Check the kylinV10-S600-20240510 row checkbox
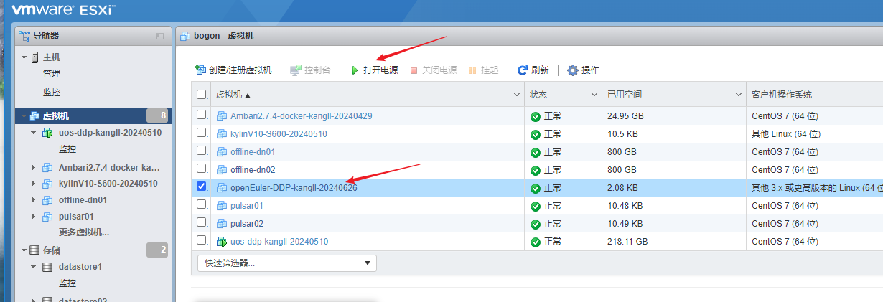This screenshot has width=883, height=302. (x=201, y=133)
